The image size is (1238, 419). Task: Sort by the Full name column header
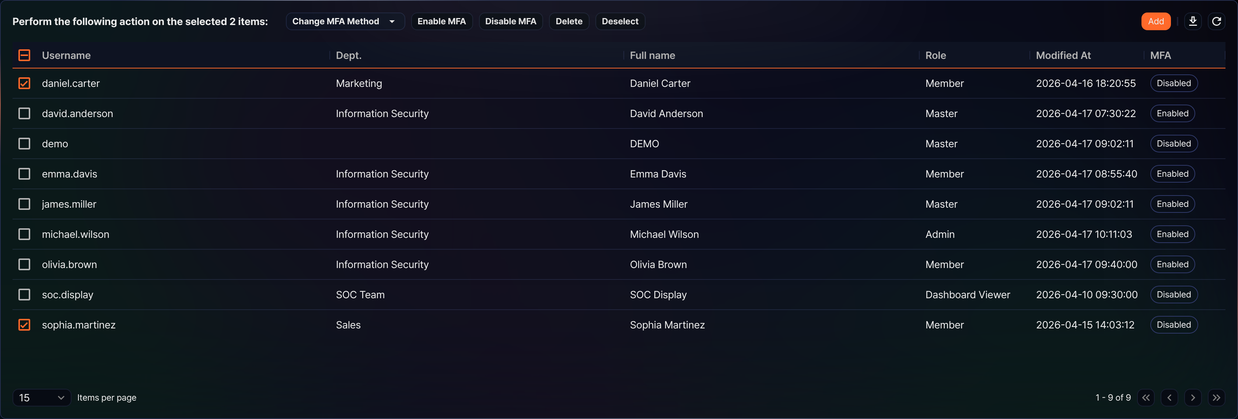click(652, 55)
